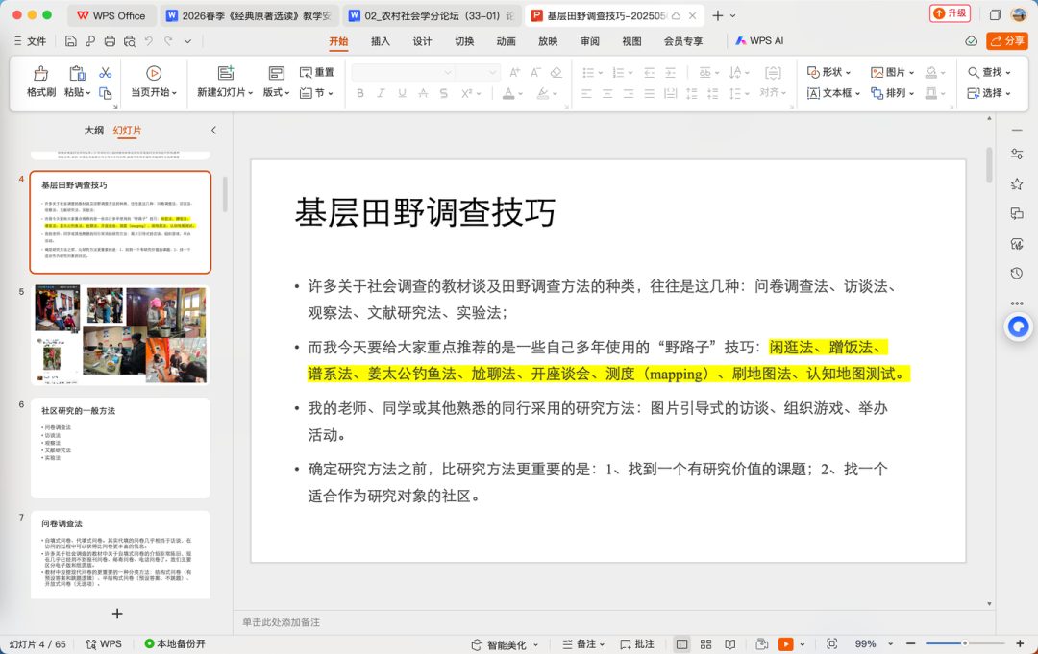Click the Fit to Window icon in status bar
The height and width of the screenshot is (654, 1038).
click(832, 643)
